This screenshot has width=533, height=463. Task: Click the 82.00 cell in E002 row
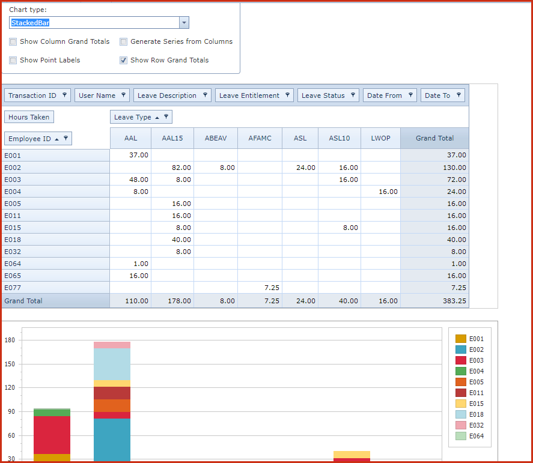pyautogui.click(x=172, y=168)
